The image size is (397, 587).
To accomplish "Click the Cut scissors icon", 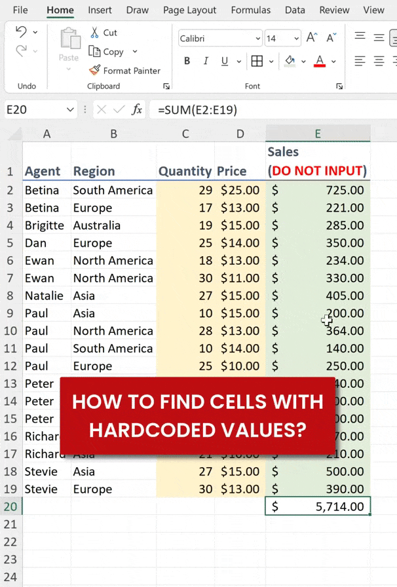I will [95, 32].
